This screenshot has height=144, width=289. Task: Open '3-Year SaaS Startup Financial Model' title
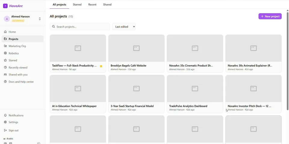(x=132, y=106)
